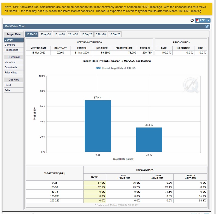Click the 67.9 % bar label

click(98, 97)
